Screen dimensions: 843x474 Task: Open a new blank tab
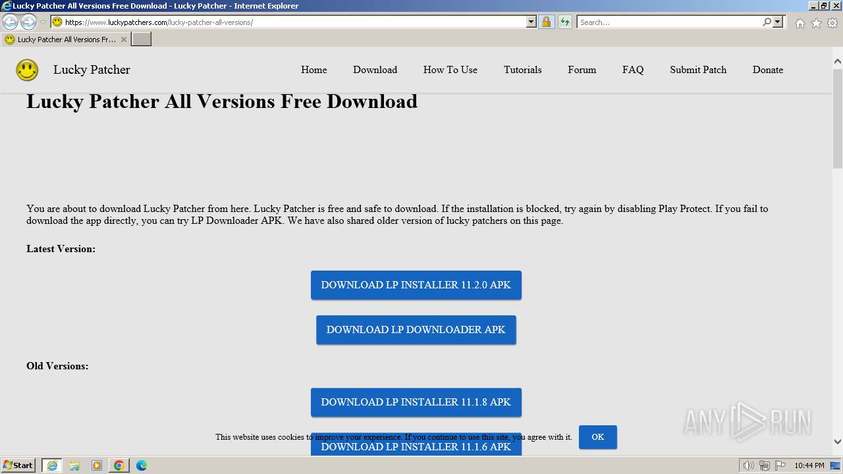[x=142, y=39]
